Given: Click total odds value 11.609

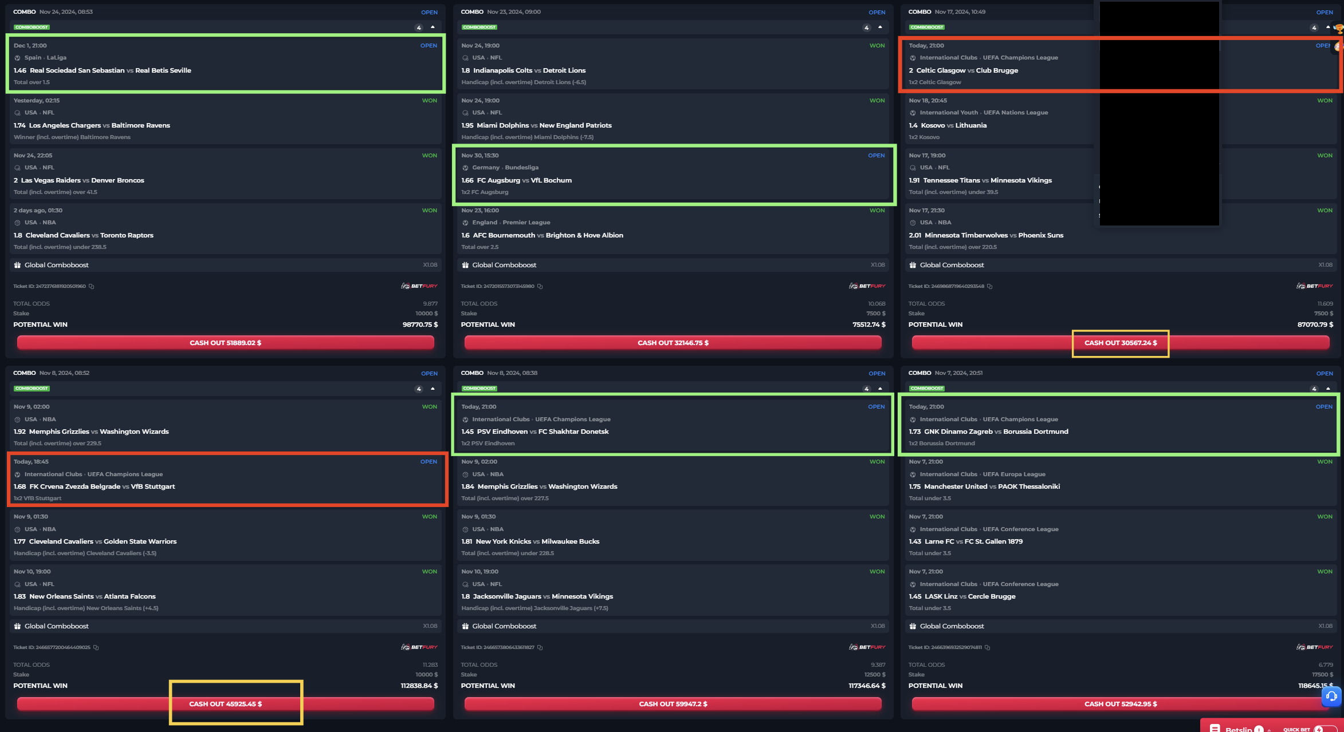Looking at the screenshot, I should [1325, 304].
